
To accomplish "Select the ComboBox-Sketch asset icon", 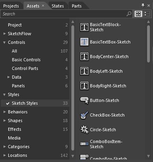I will click(x=84, y=157).
